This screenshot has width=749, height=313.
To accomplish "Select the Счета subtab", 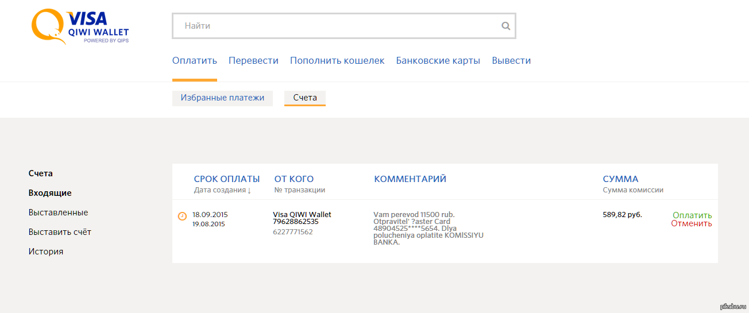I will (305, 98).
